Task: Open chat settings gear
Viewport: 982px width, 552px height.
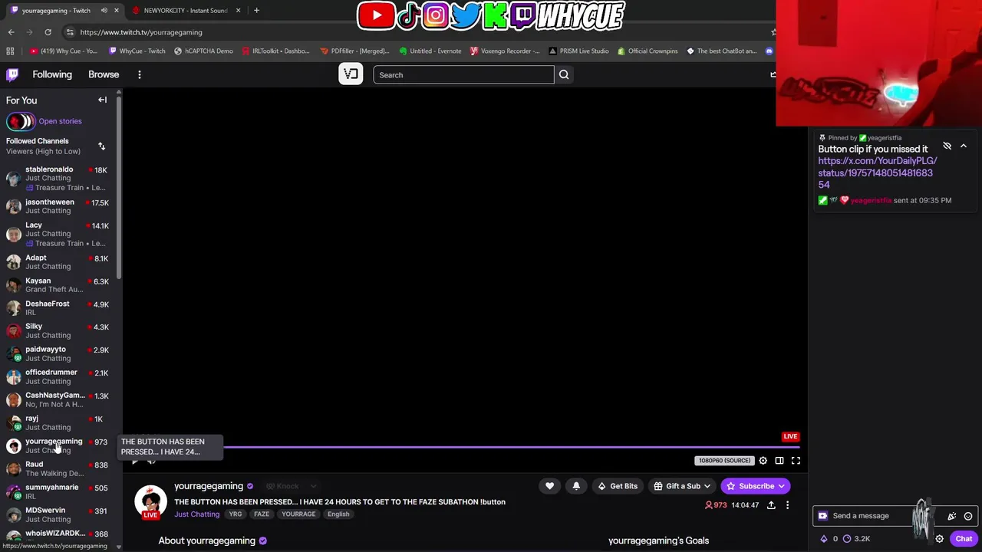Action: (x=939, y=539)
